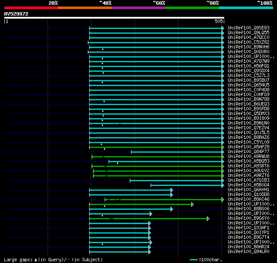Image resolution: width=277 pixels, height=263 pixels.
Task: Click the UniRef100_B8BAZ6 label
Action: coord(248,138)
